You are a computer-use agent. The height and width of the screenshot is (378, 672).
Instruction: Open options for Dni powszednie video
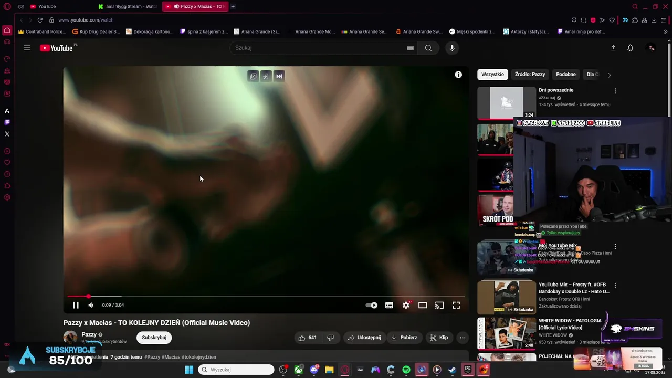point(615,91)
